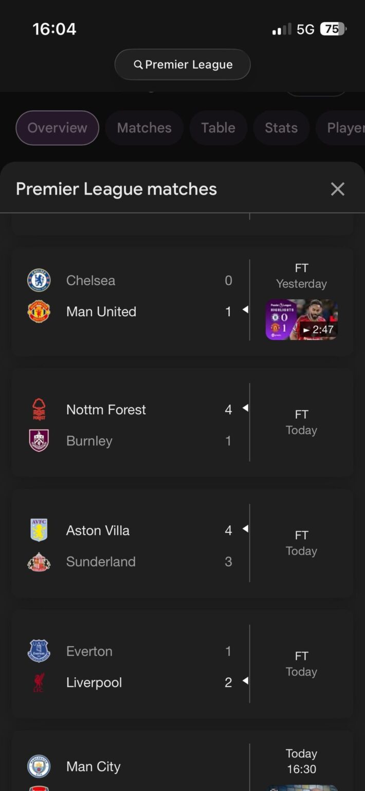Open the Table tab

[218, 128]
